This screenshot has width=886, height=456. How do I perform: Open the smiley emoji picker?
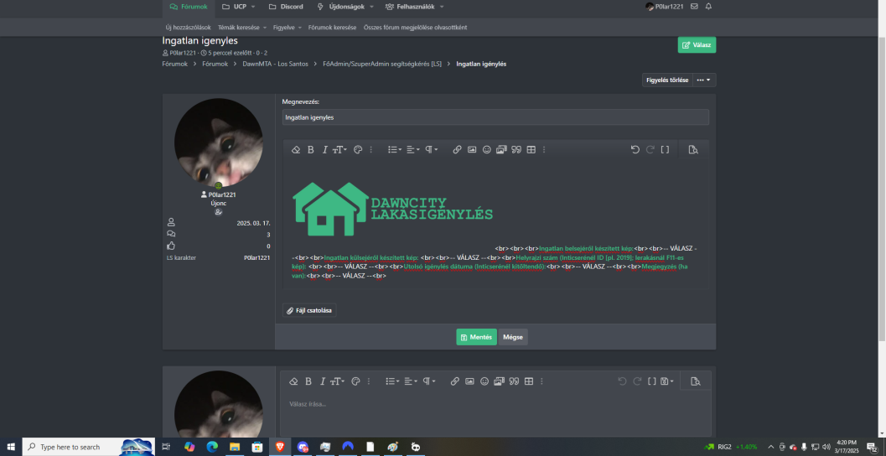click(486, 150)
